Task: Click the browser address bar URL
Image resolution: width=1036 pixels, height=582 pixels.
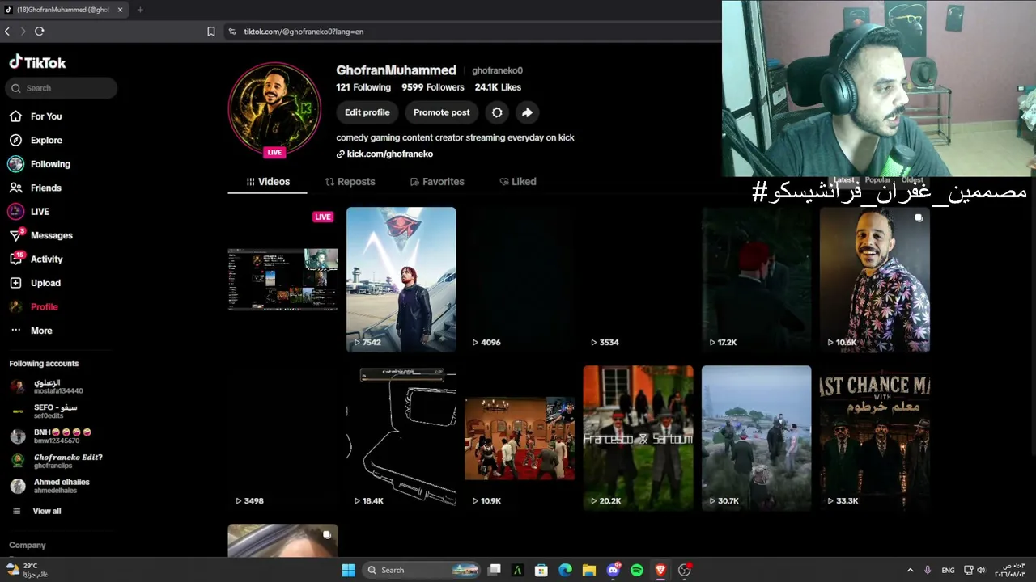Action: pyautogui.click(x=304, y=32)
